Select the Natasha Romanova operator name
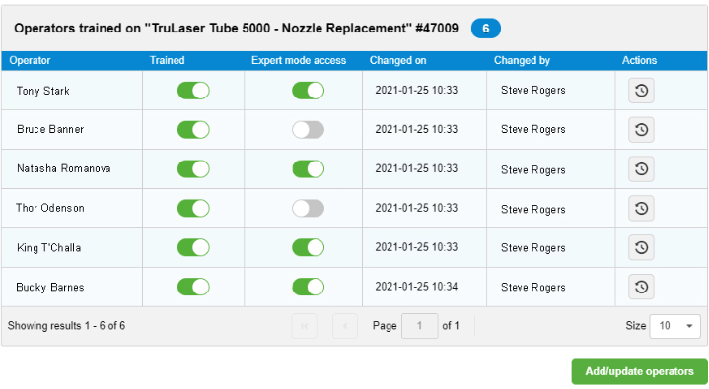Image resolution: width=709 pixels, height=389 pixels. click(64, 168)
